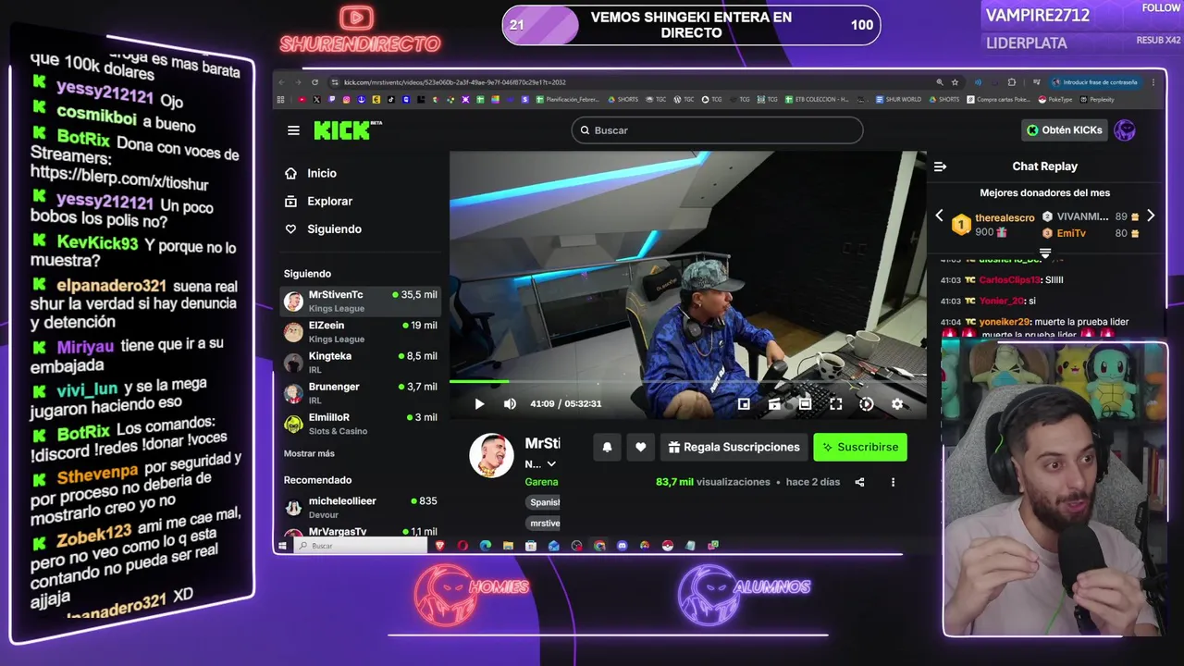Show next top donors
The image size is (1184, 666).
click(1151, 216)
